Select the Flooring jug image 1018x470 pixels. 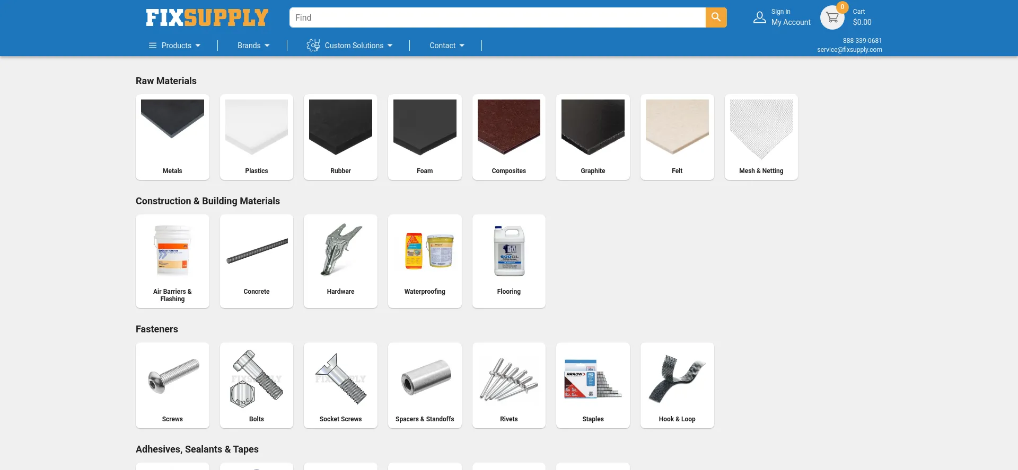[x=509, y=250]
